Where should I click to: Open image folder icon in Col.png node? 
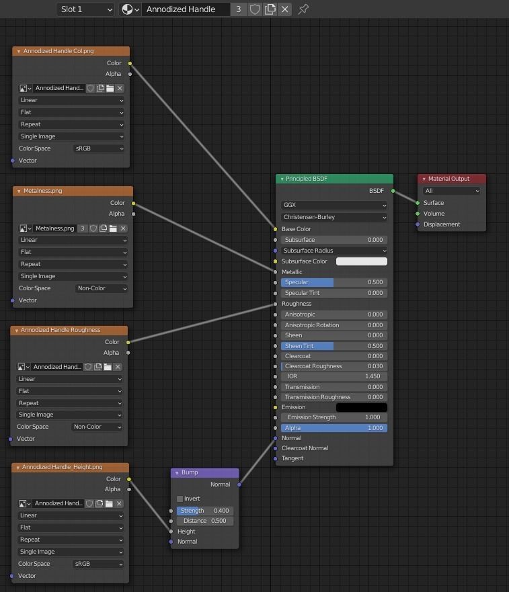(110, 88)
